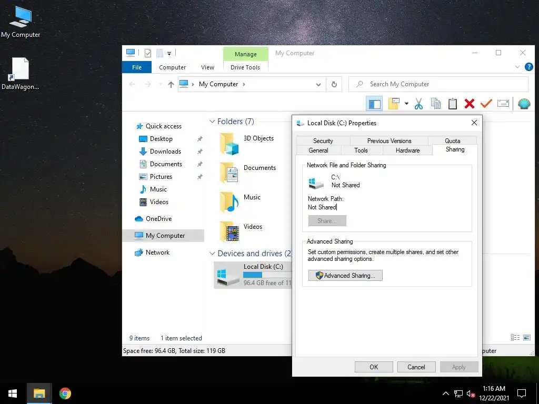Viewport: 539px width, 404px height.
Task: Click the blue Help question mark icon
Action: pyautogui.click(x=528, y=67)
